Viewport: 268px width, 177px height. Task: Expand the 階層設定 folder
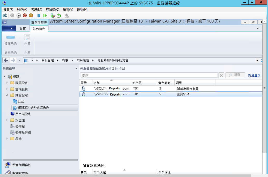[7, 83]
